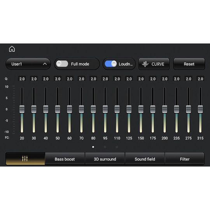This screenshot has width=210, height=210.
Task: Click the 20 Hz band slider handle
Action: (x=22, y=109)
